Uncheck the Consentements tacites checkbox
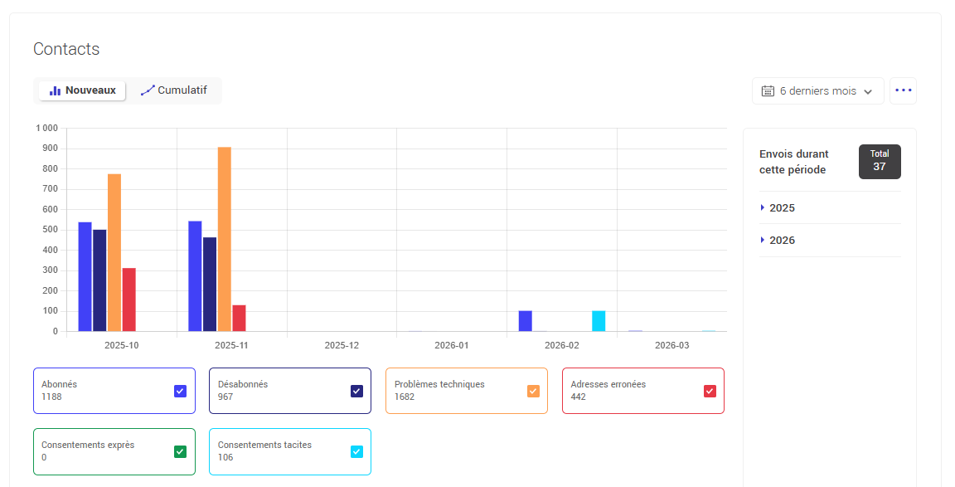The height and width of the screenshot is (487, 955). 356,451
